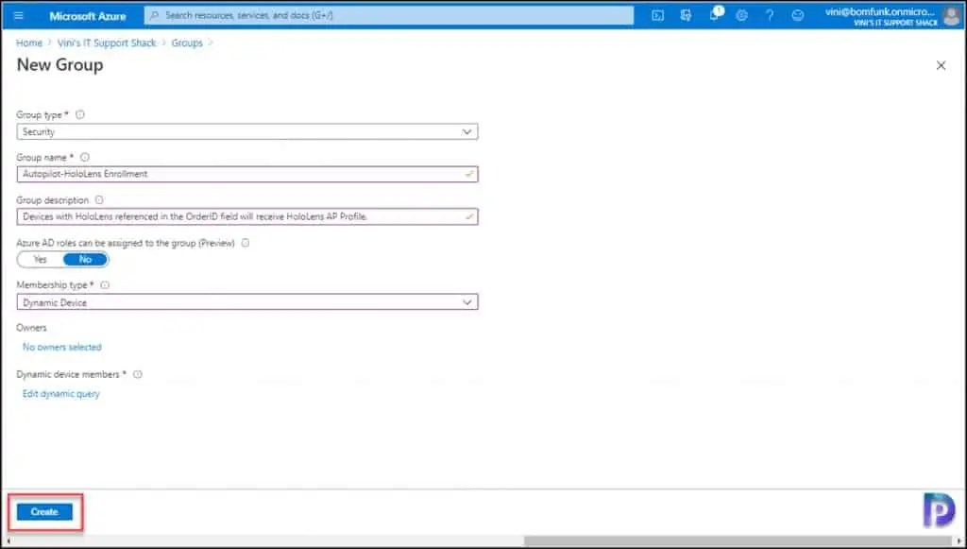Navigate to Home breadcrumb

tap(29, 43)
